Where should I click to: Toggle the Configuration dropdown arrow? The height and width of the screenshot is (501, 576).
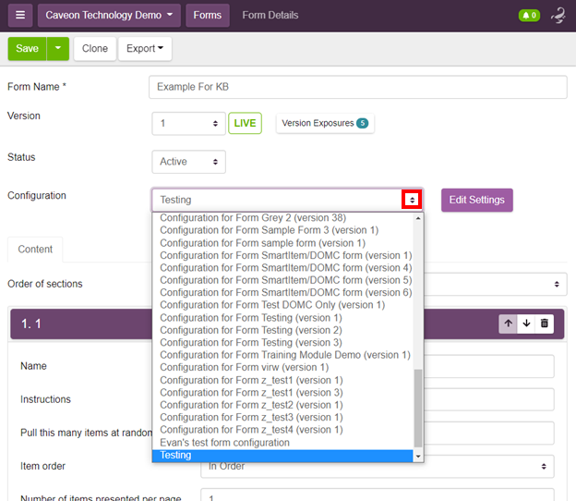pyautogui.click(x=412, y=200)
